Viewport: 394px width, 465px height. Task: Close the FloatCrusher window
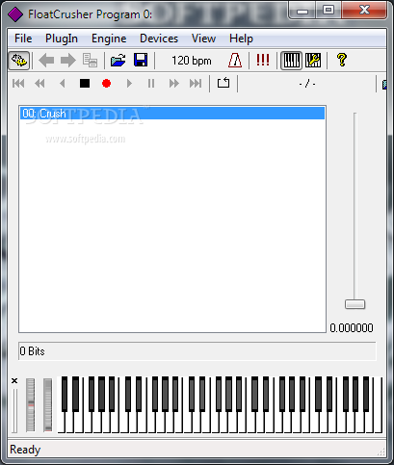click(x=364, y=11)
